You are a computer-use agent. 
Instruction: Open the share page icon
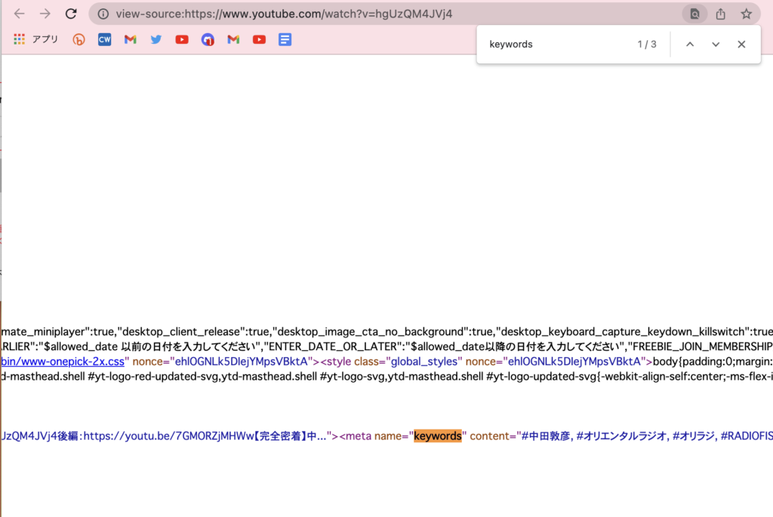pyautogui.click(x=721, y=14)
